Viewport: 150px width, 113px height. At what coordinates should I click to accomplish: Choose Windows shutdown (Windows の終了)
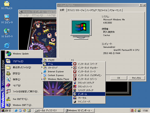(x=24, y=105)
